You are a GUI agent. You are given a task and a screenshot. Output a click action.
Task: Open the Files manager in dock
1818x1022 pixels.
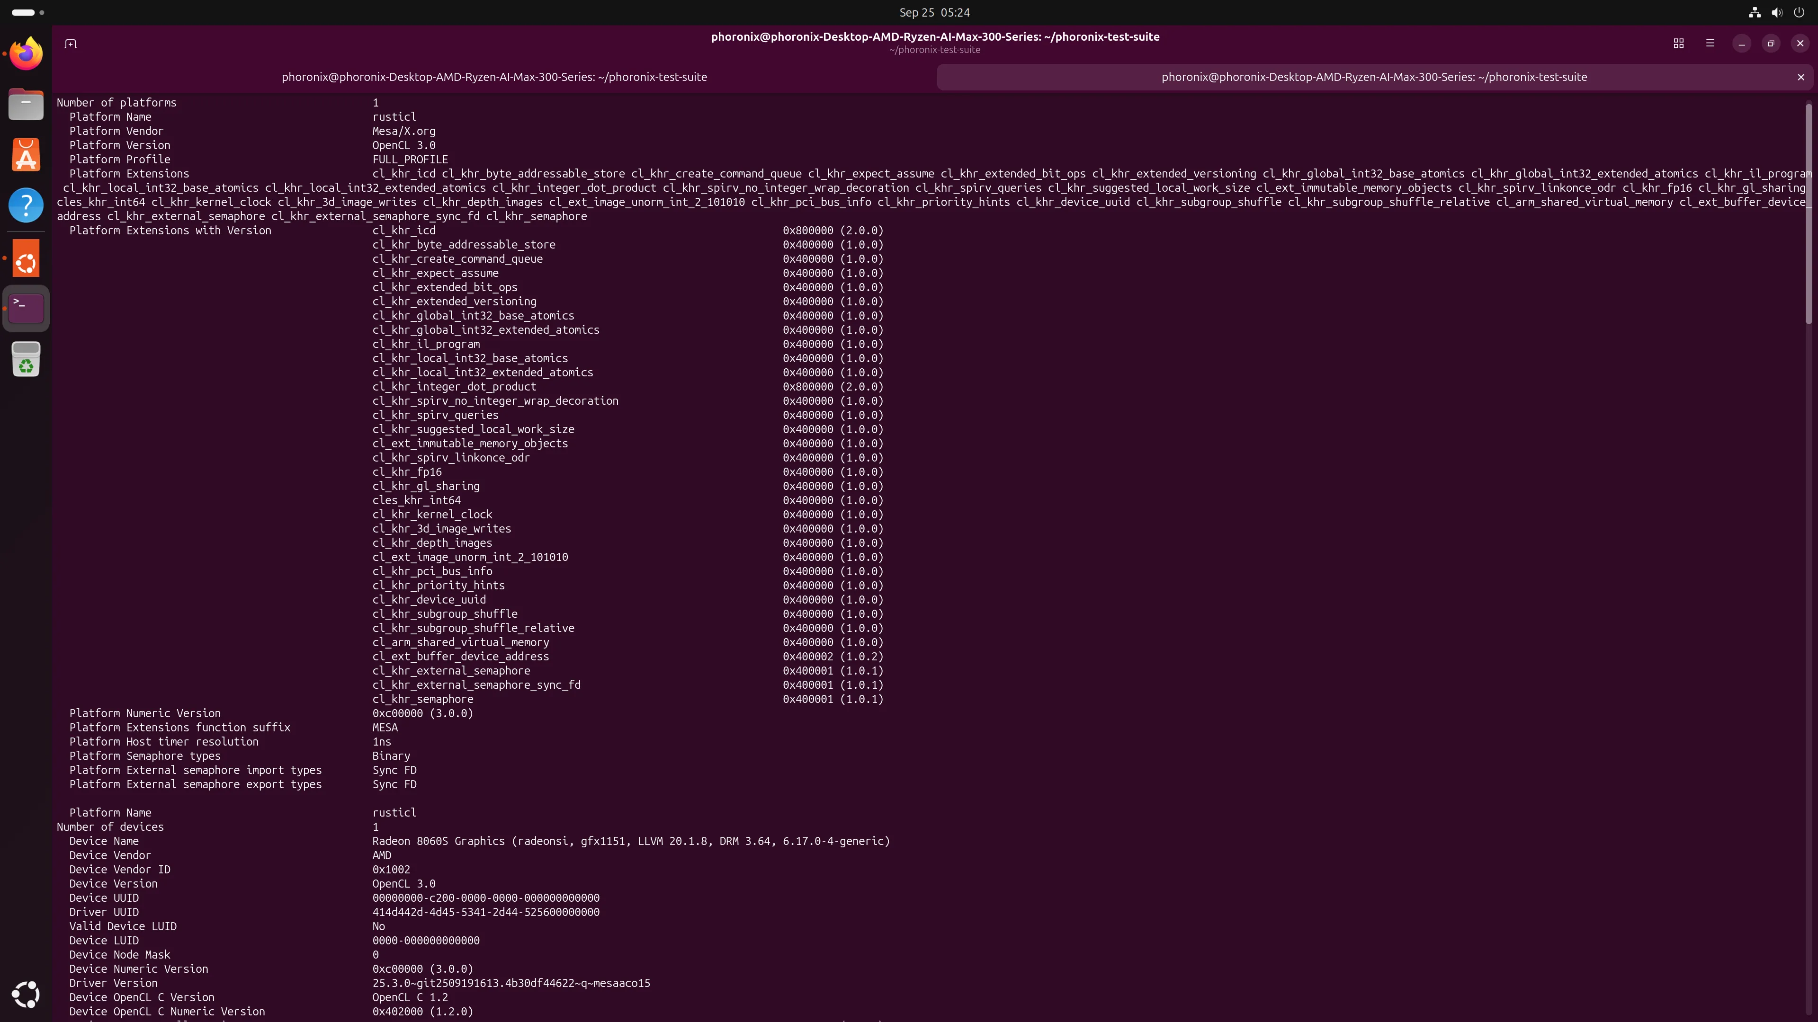tap(26, 105)
